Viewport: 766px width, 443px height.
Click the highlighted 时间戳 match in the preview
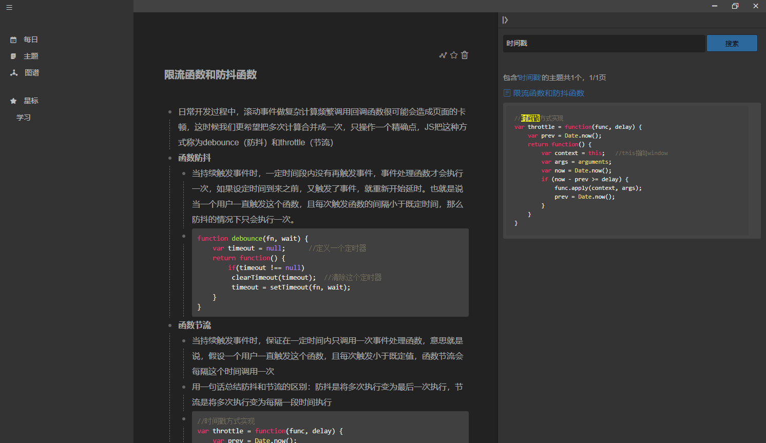point(530,118)
